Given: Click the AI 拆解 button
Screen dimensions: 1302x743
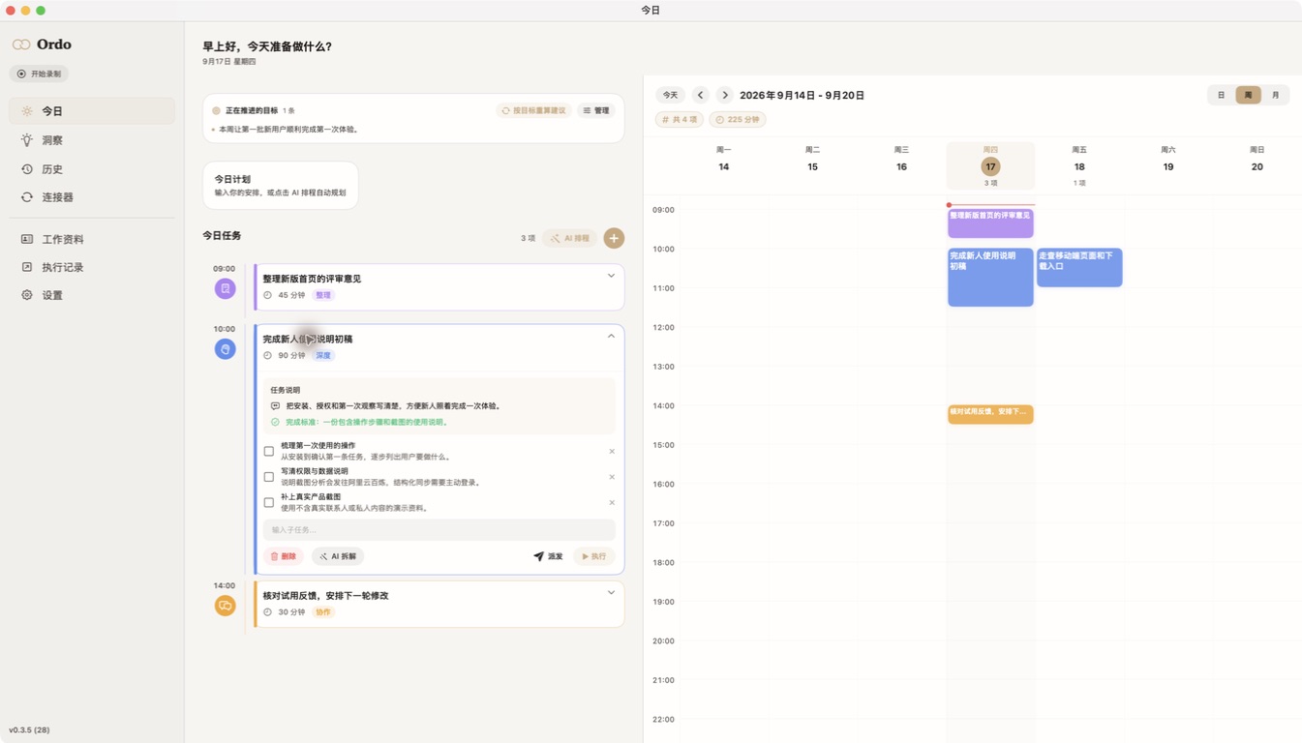Looking at the screenshot, I should pyautogui.click(x=338, y=556).
